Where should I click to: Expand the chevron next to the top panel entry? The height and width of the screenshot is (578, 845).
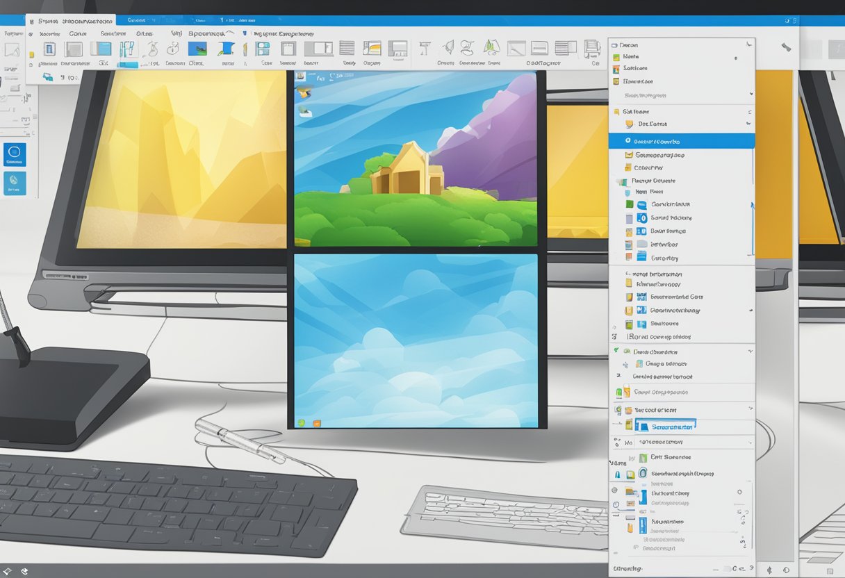point(746,44)
